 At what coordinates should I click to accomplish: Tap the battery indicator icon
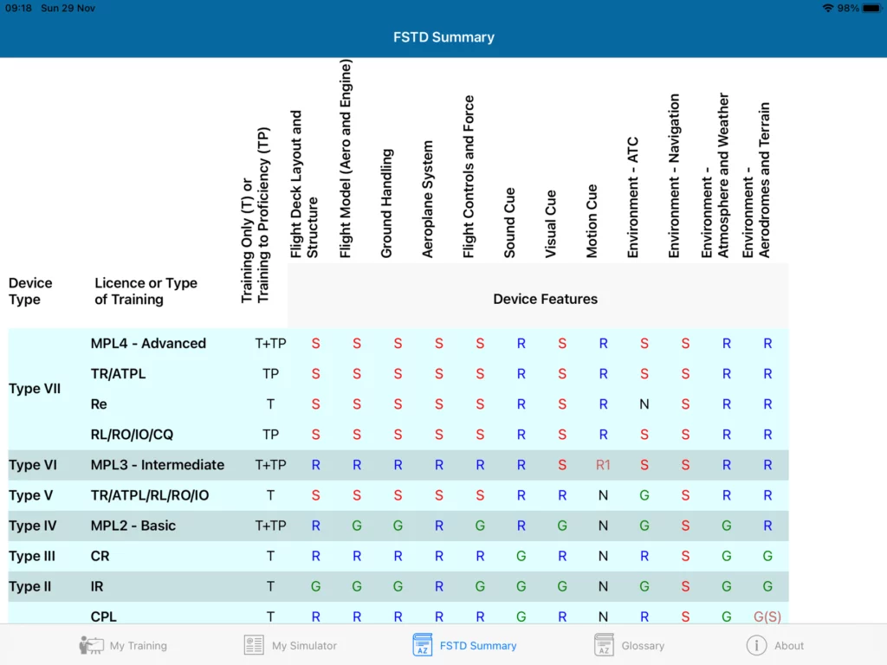coord(870,8)
